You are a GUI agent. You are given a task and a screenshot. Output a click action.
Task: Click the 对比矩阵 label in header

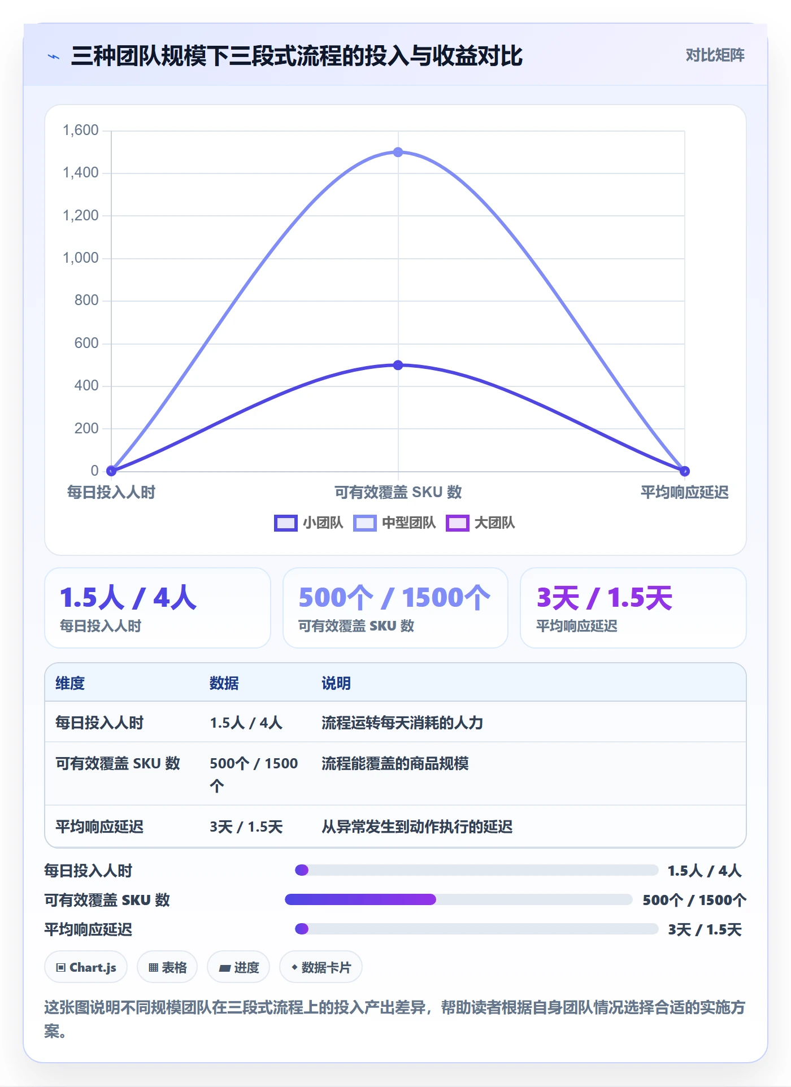(715, 55)
